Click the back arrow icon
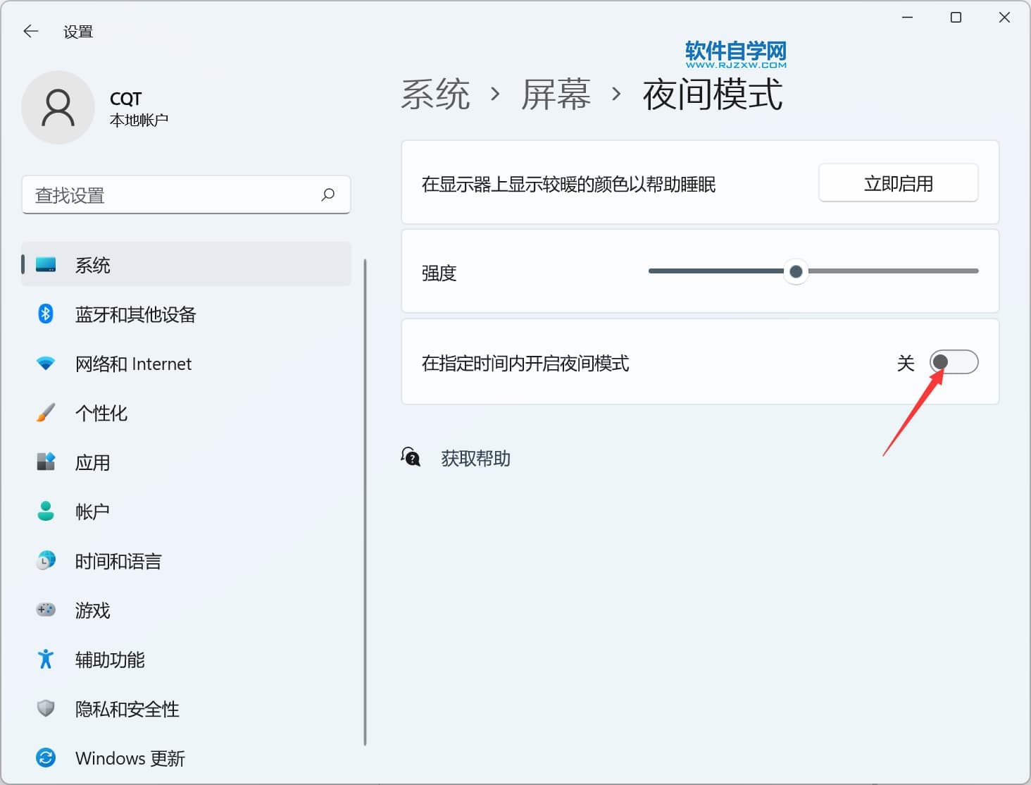Image resolution: width=1031 pixels, height=785 pixels. (x=30, y=31)
